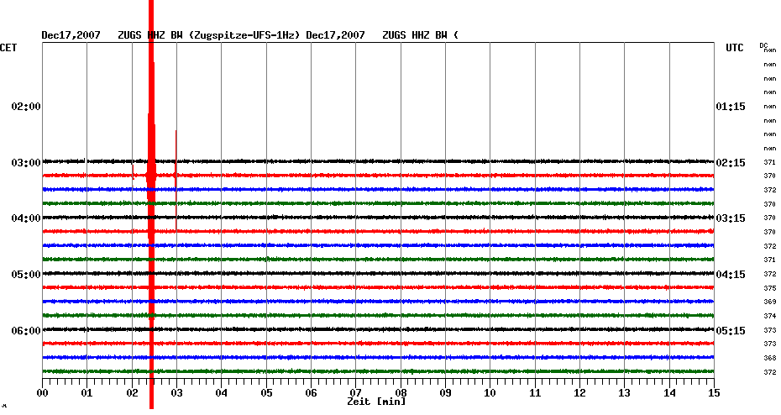
Task: Click the large red seismic spike near minute 02
Action: coord(151,204)
